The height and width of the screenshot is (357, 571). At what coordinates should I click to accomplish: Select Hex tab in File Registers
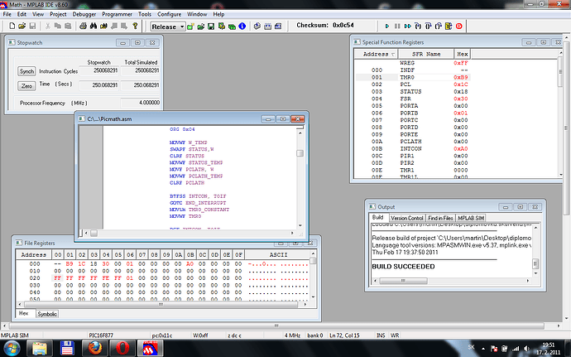pos(24,313)
